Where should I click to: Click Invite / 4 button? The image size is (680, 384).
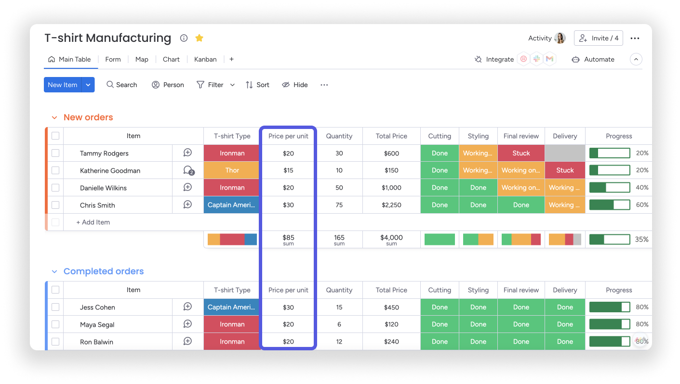(599, 38)
